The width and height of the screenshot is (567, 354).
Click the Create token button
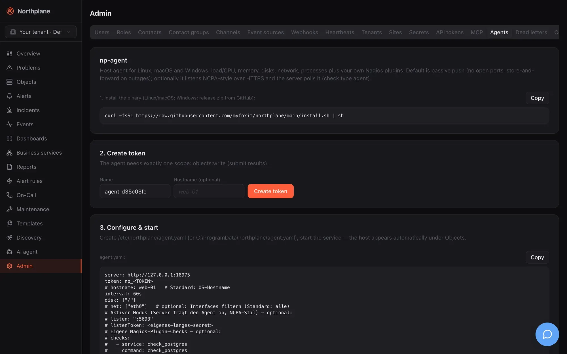(x=270, y=191)
